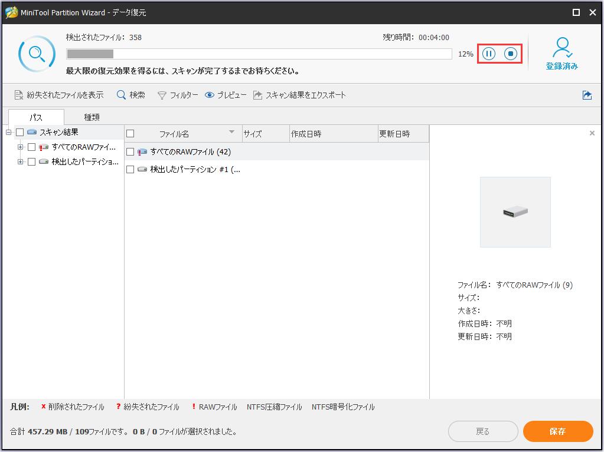This screenshot has height=452, width=604.
Task: Select the 検出したパーティション #1 list row
Action: click(x=276, y=169)
